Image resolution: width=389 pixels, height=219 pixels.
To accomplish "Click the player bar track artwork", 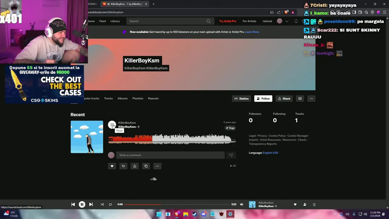I will (x=252, y=204).
